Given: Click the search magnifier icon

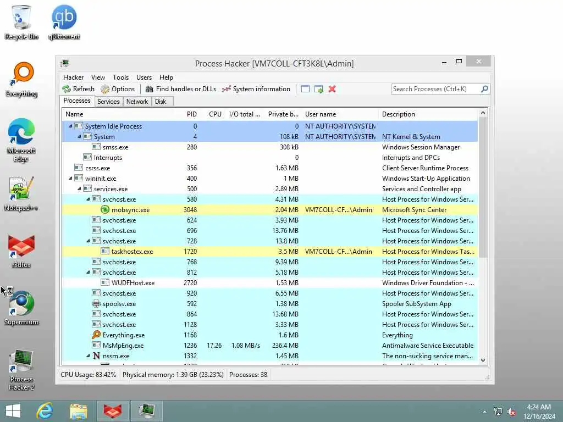Looking at the screenshot, I should (484, 88).
